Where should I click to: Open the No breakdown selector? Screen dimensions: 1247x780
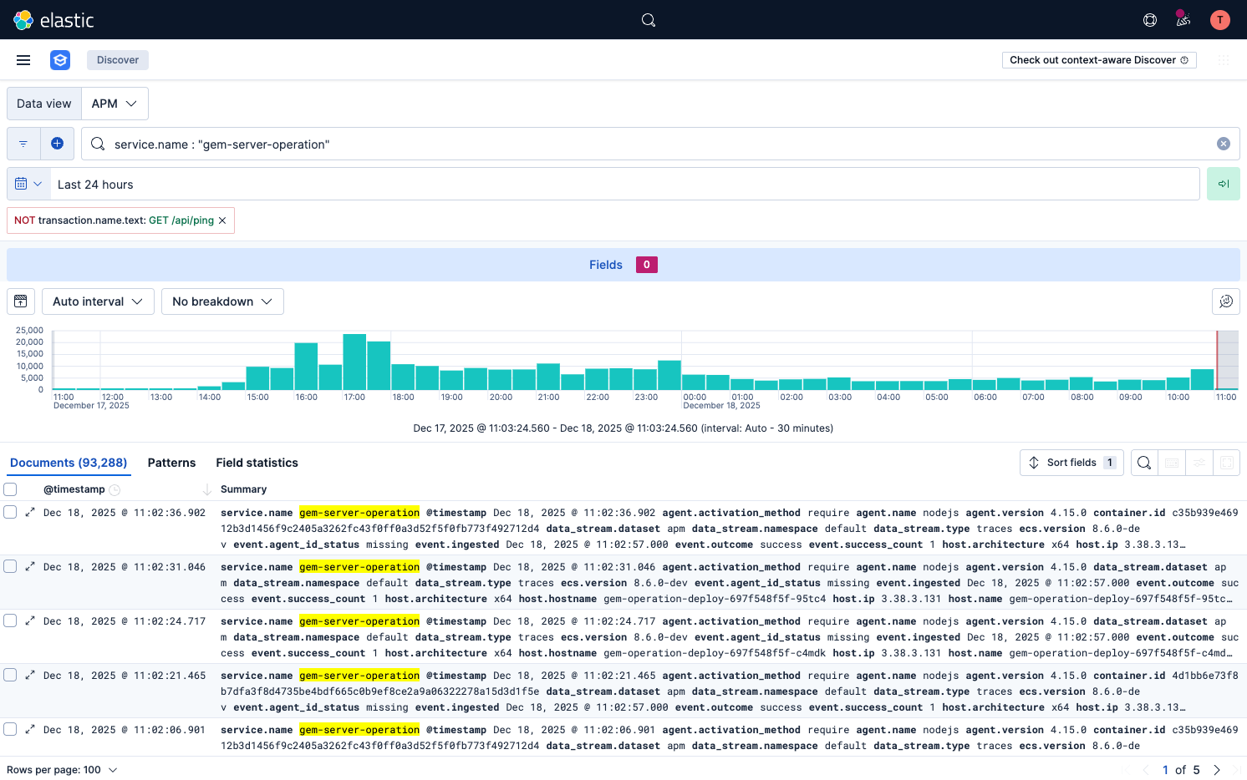point(222,301)
